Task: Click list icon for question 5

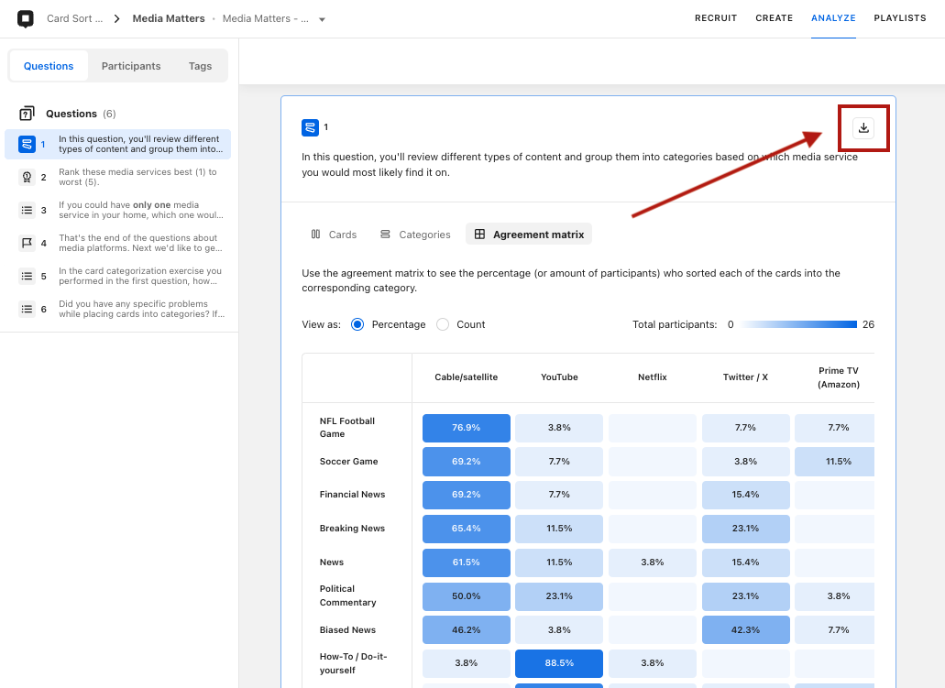Action: [x=27, y=276]
